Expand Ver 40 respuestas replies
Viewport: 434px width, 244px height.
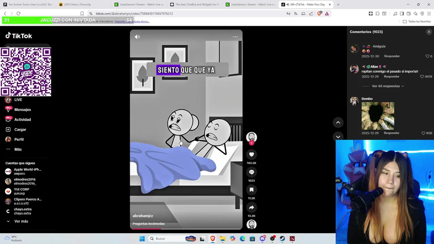click(x=388, y=86)
